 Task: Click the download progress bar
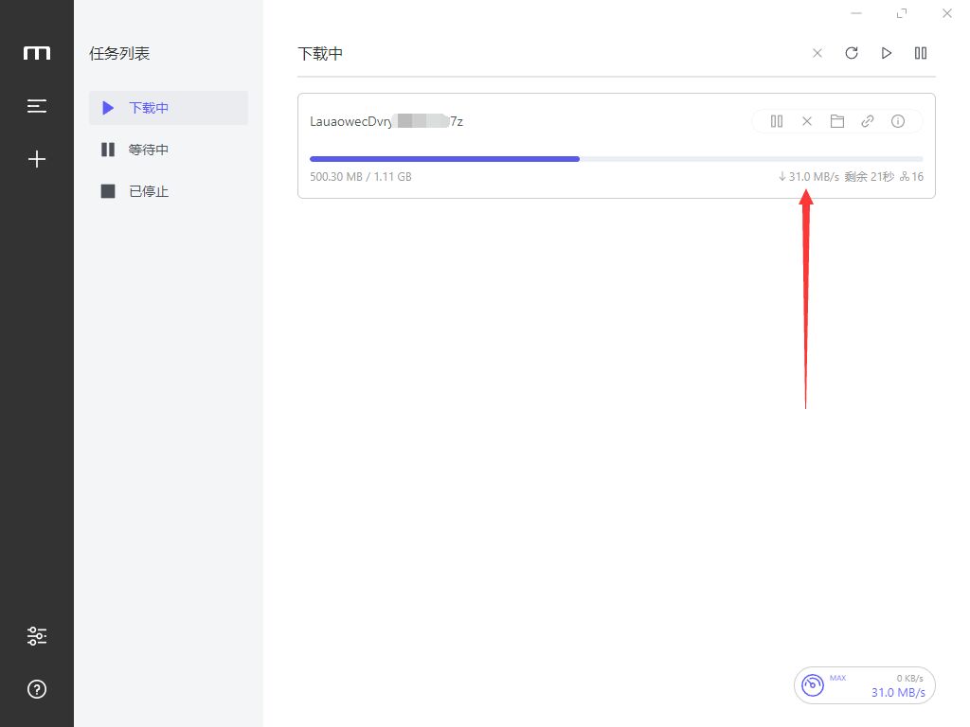pos(616,159)
